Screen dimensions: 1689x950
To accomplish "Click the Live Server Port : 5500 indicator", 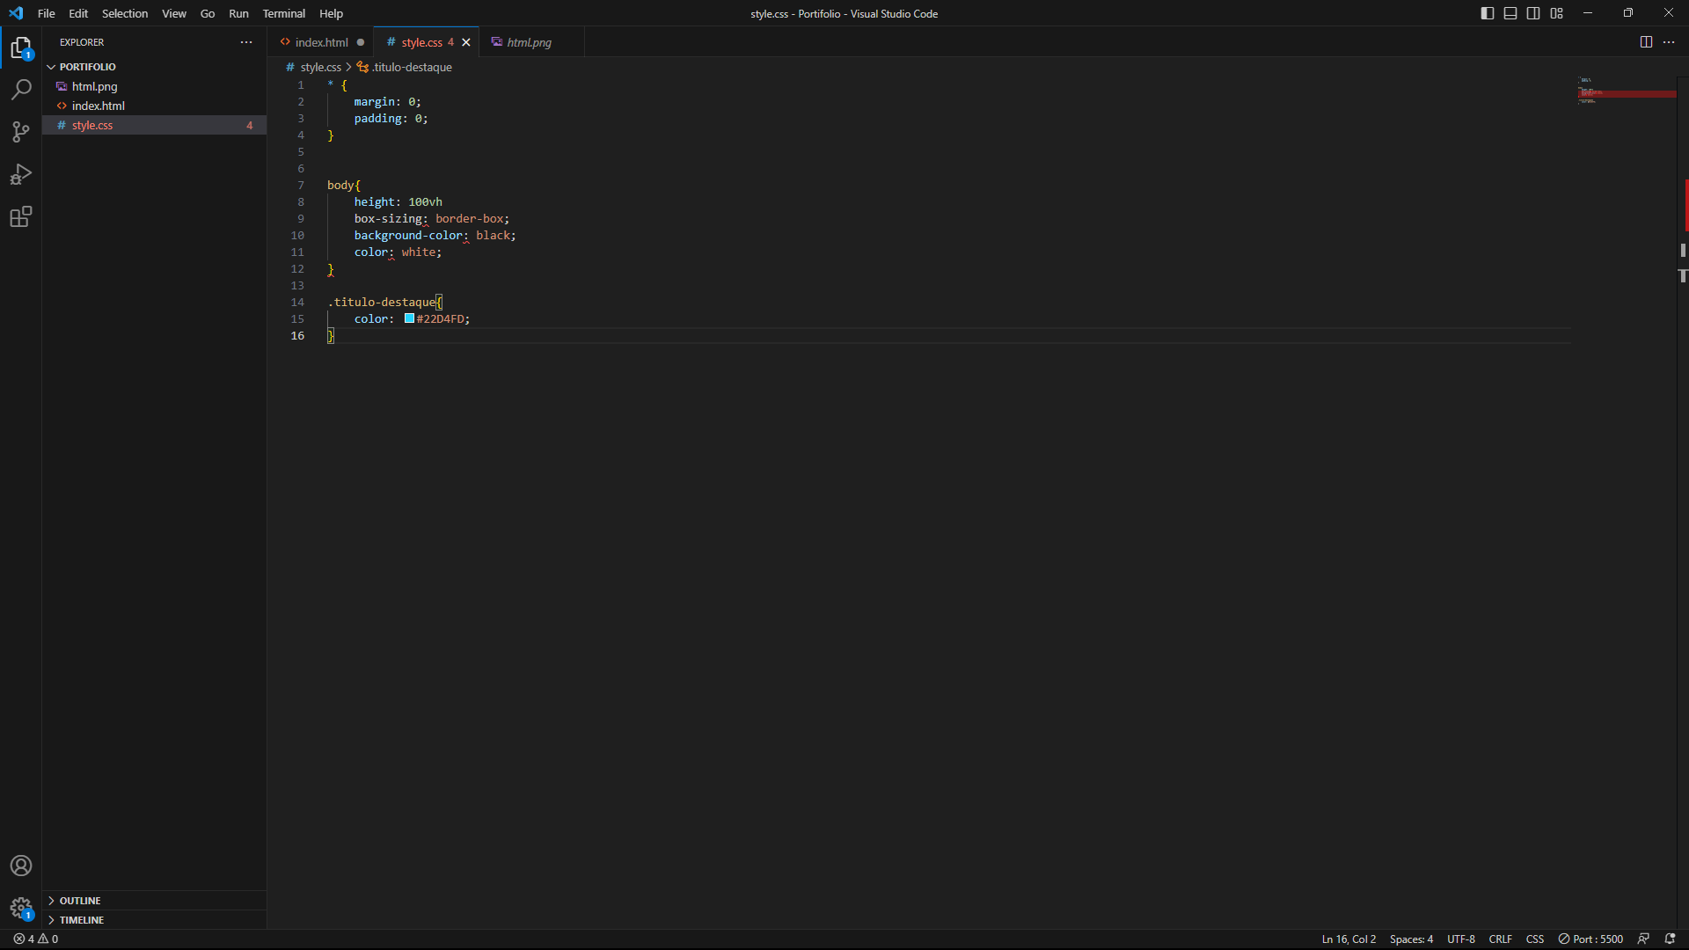I will pos(1590,939).
